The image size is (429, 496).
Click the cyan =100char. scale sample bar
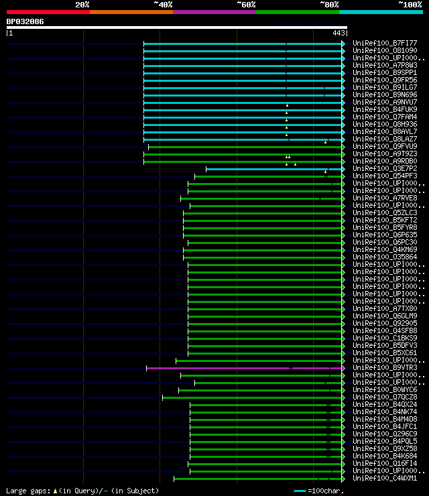point(300,491)
